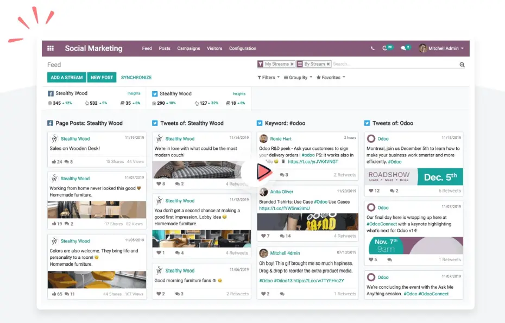Click '2 Retweets' on Ronie Hart tweet
This screenshot has width=505, height=323.
(x=345, y=175)
